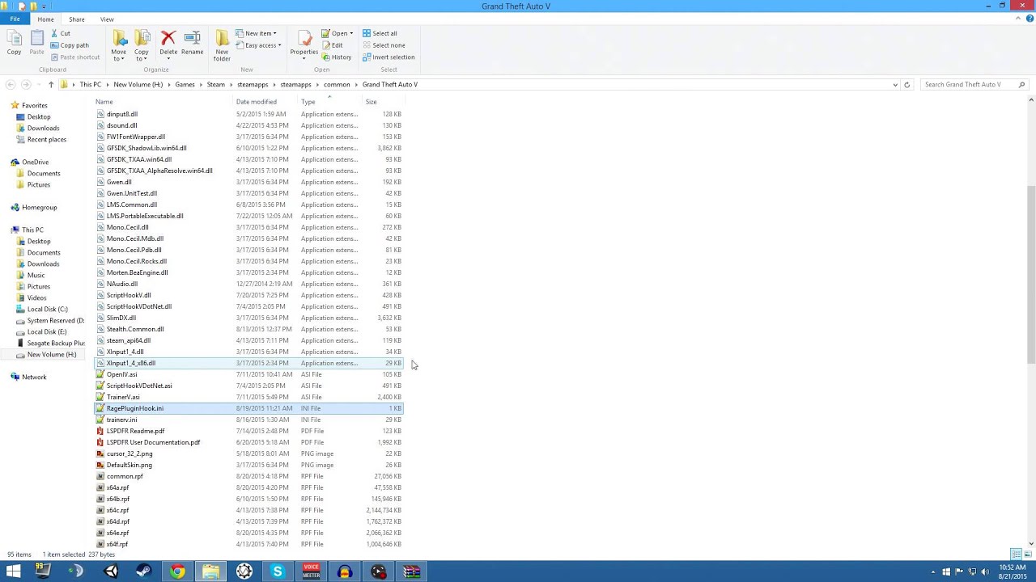Expand the Easy access dropdown
Viewport: 1036px width, 582px height.
tap(261, 45)
